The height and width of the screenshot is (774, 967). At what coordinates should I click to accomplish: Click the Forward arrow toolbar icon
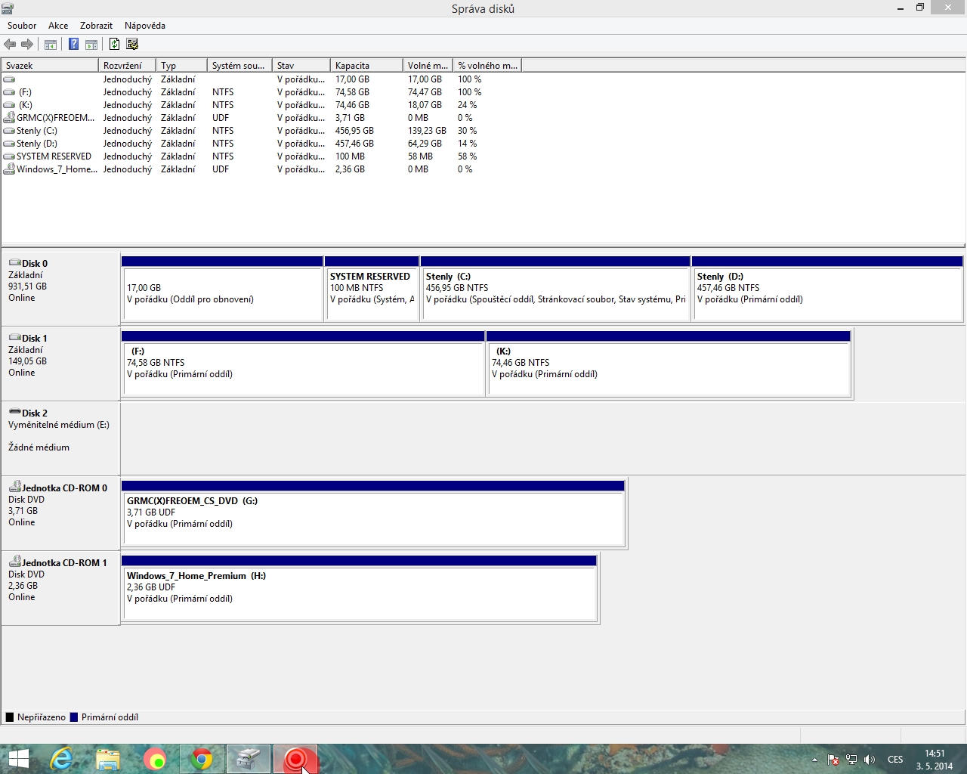pos(27,45)
